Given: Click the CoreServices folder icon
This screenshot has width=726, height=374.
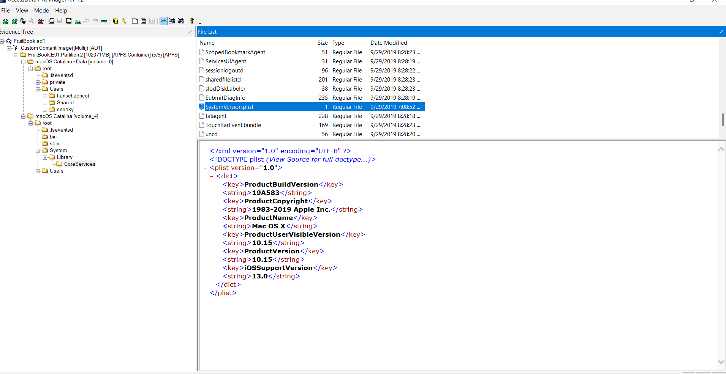Looking at the screenshot, I should [59, 164].
